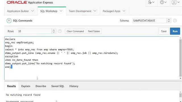Click the Save button
This screenshot has height=102, width=182.
pos(164,31)
